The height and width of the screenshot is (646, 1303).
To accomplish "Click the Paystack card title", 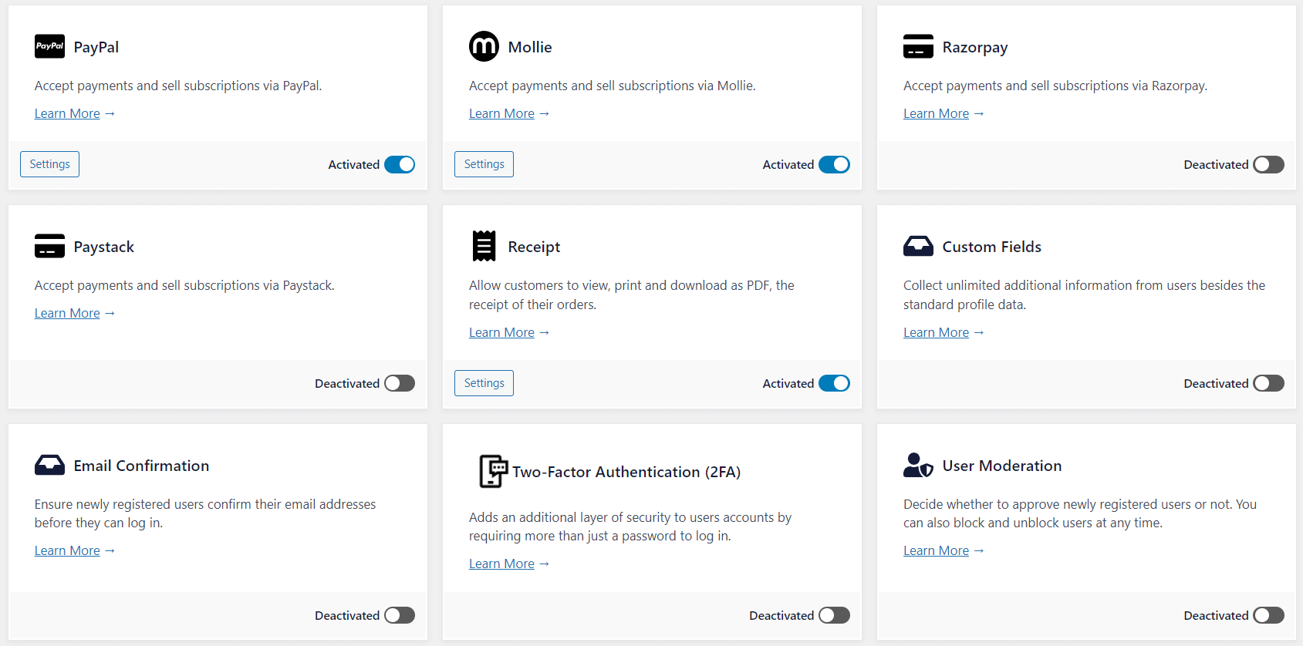I will click(x=104, y=247).
